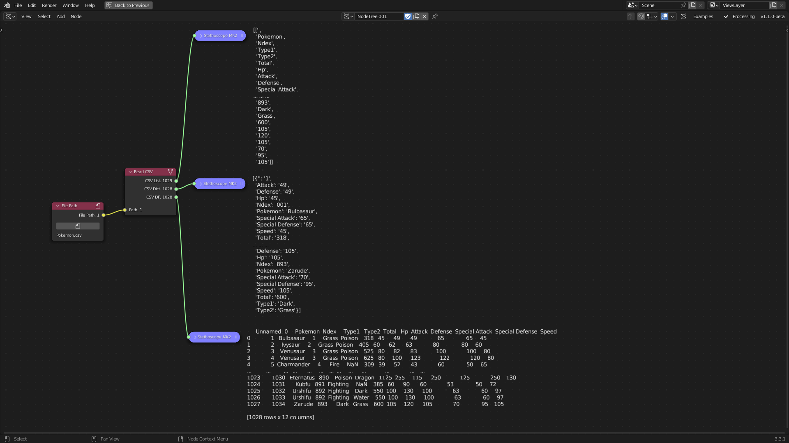Screen dimensions: 789x443
Task: Open the Add menu in node editor
Action: 60,16
